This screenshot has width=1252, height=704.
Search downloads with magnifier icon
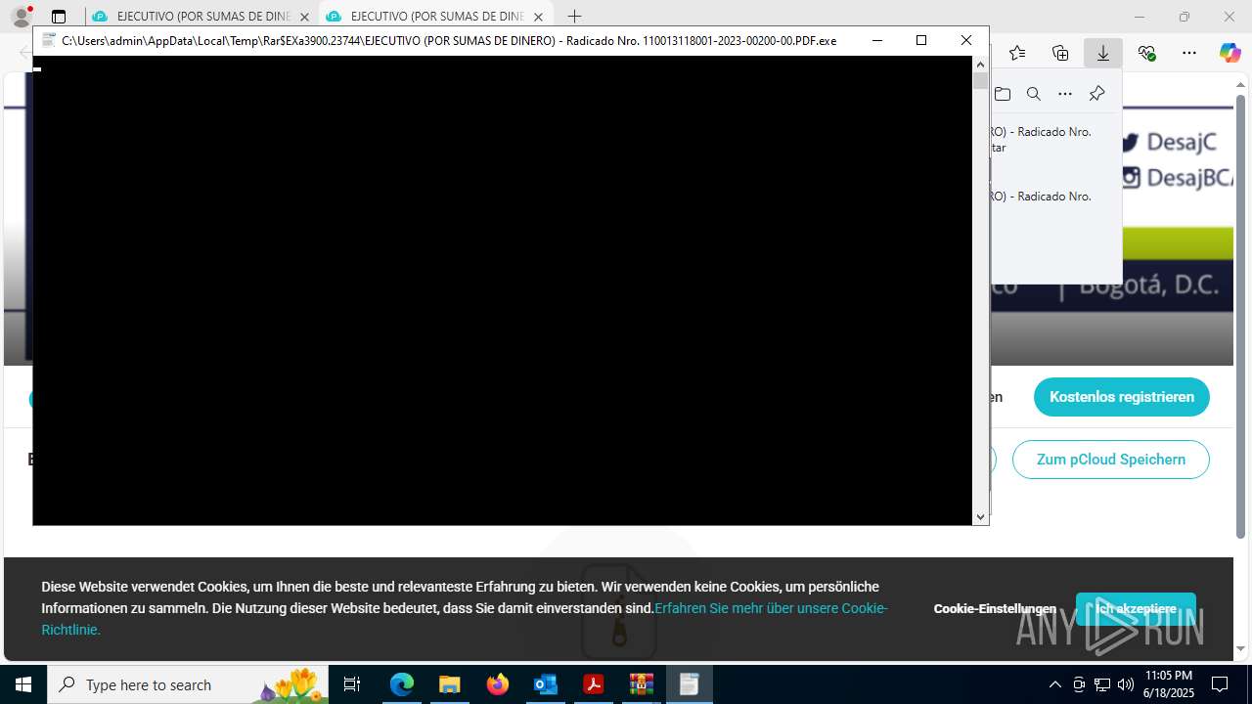pos(1034,94)
